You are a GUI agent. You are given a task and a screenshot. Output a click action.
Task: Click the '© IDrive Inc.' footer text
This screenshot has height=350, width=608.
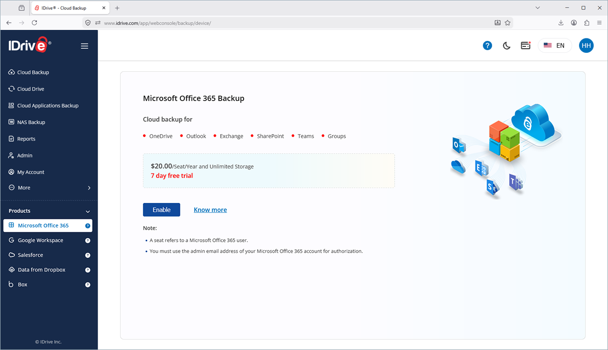click(x=48, y=342)
